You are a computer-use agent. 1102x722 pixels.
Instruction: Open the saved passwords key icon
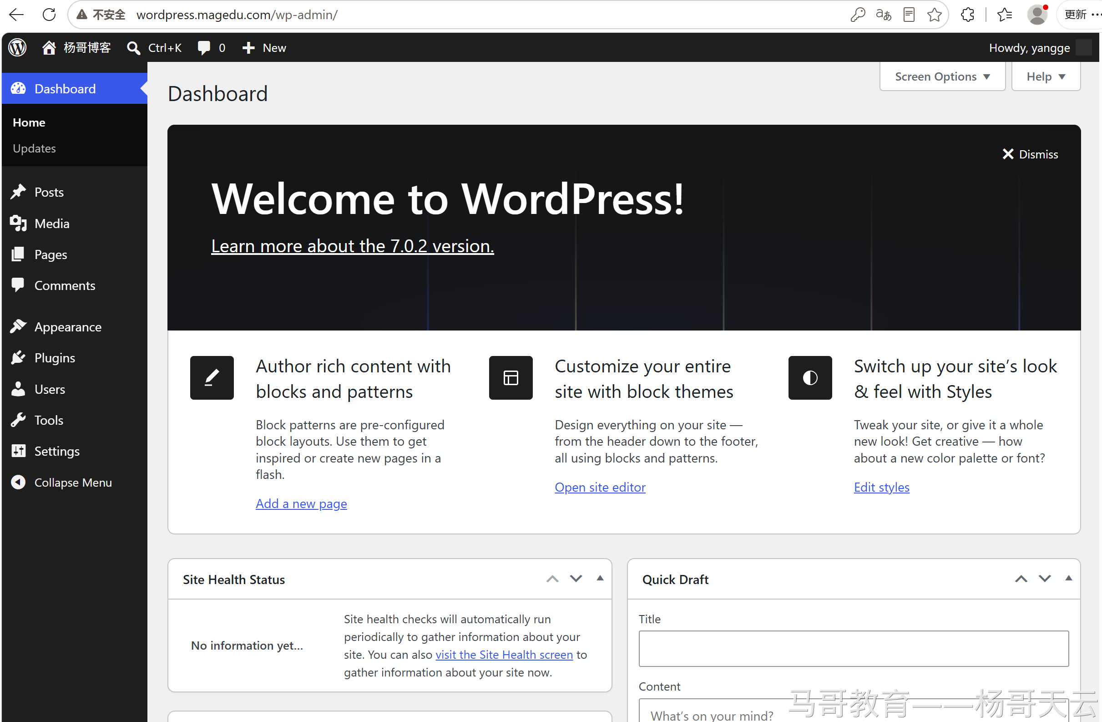[x=858, y=15]
